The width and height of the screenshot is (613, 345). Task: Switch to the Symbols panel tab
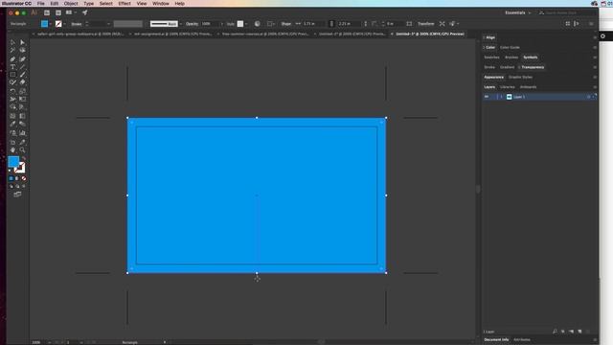pos(530,57)
